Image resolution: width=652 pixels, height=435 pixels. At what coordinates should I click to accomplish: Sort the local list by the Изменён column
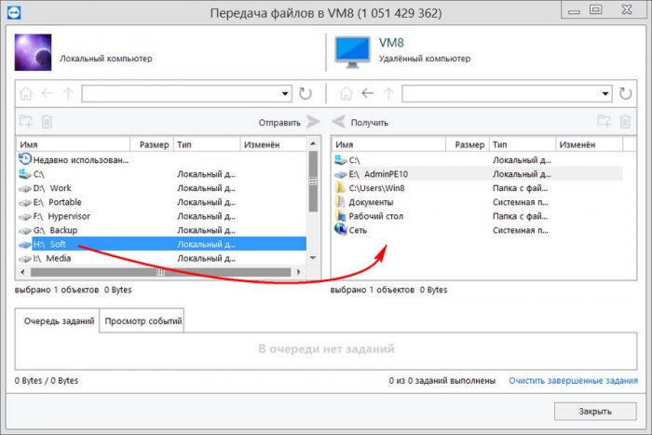[273, 144]
